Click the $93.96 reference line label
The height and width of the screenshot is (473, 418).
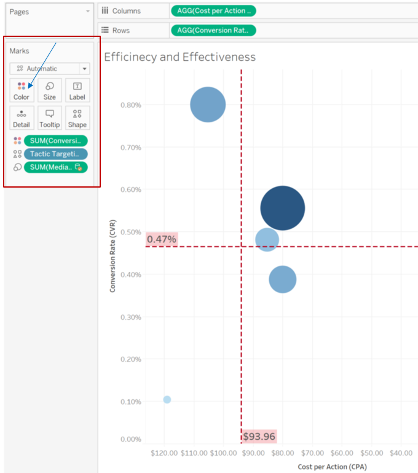click(259, 437)
